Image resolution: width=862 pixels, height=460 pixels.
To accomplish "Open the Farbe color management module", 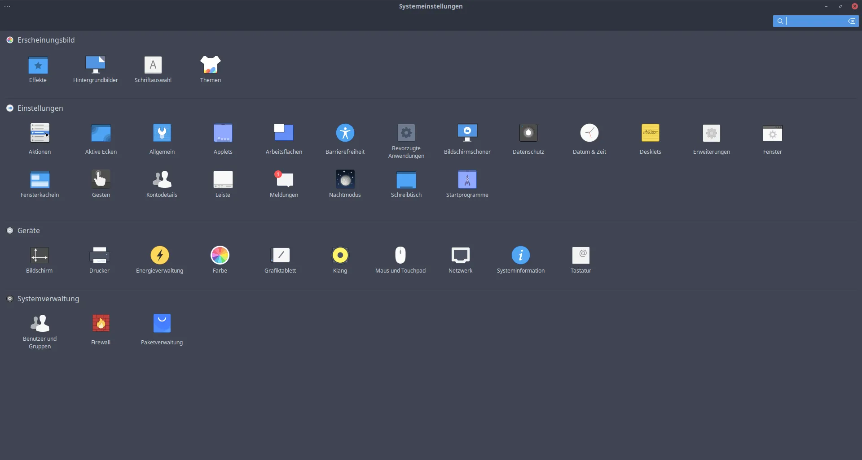I will pyautogui.click(x=220, y=256).
